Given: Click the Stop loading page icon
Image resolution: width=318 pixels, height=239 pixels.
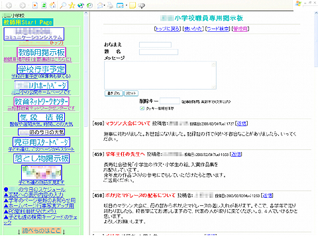Looking at the screenshot, I should (x=35, y=5).
